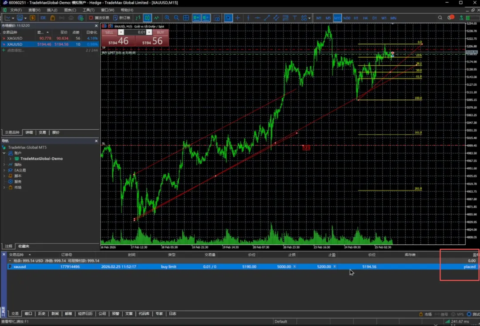480x326 pixels.
Task: Click the 0.01 lot size input field
Action: pyautogui.click(x=136, y=32)
